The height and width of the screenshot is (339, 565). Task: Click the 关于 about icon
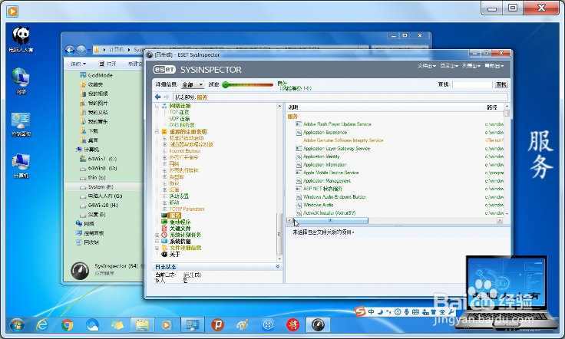coord(164,254)
